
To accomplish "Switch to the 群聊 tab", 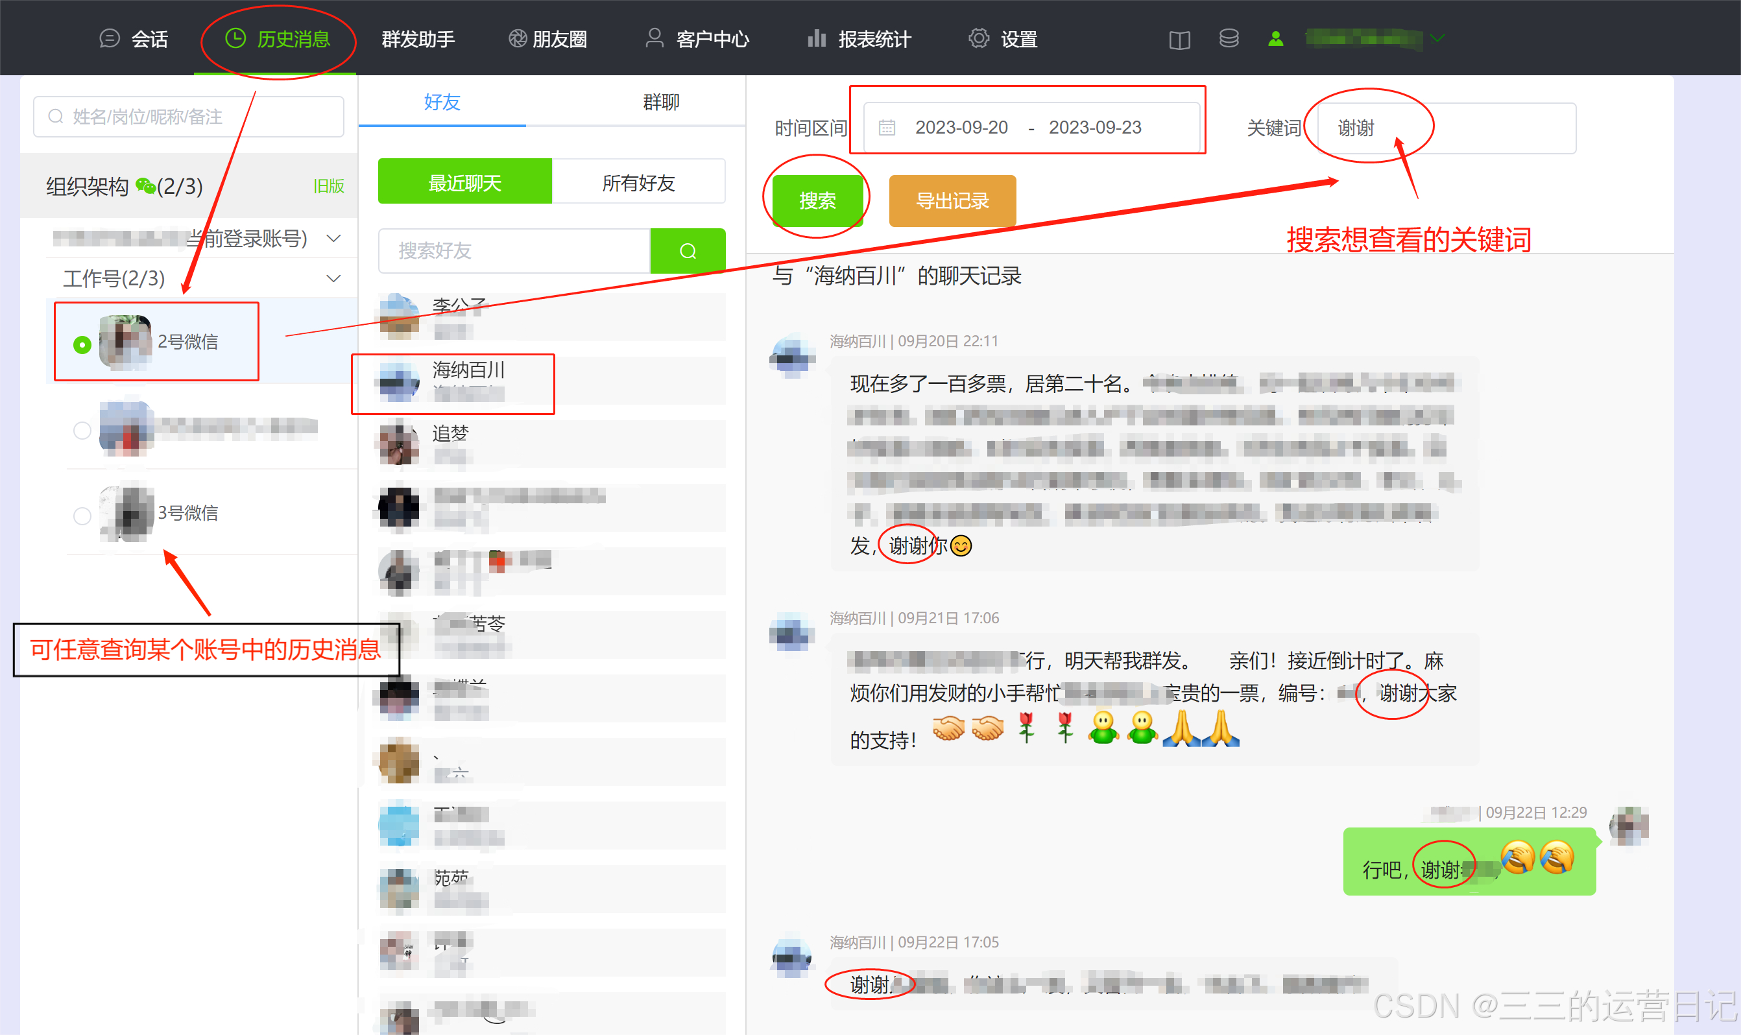I will point(660,102).
